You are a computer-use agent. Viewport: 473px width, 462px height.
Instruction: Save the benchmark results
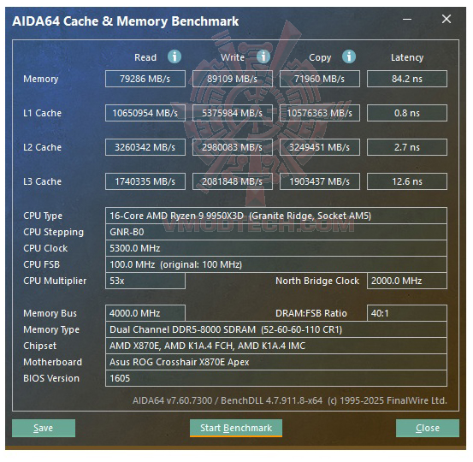(x=44, y=428)
